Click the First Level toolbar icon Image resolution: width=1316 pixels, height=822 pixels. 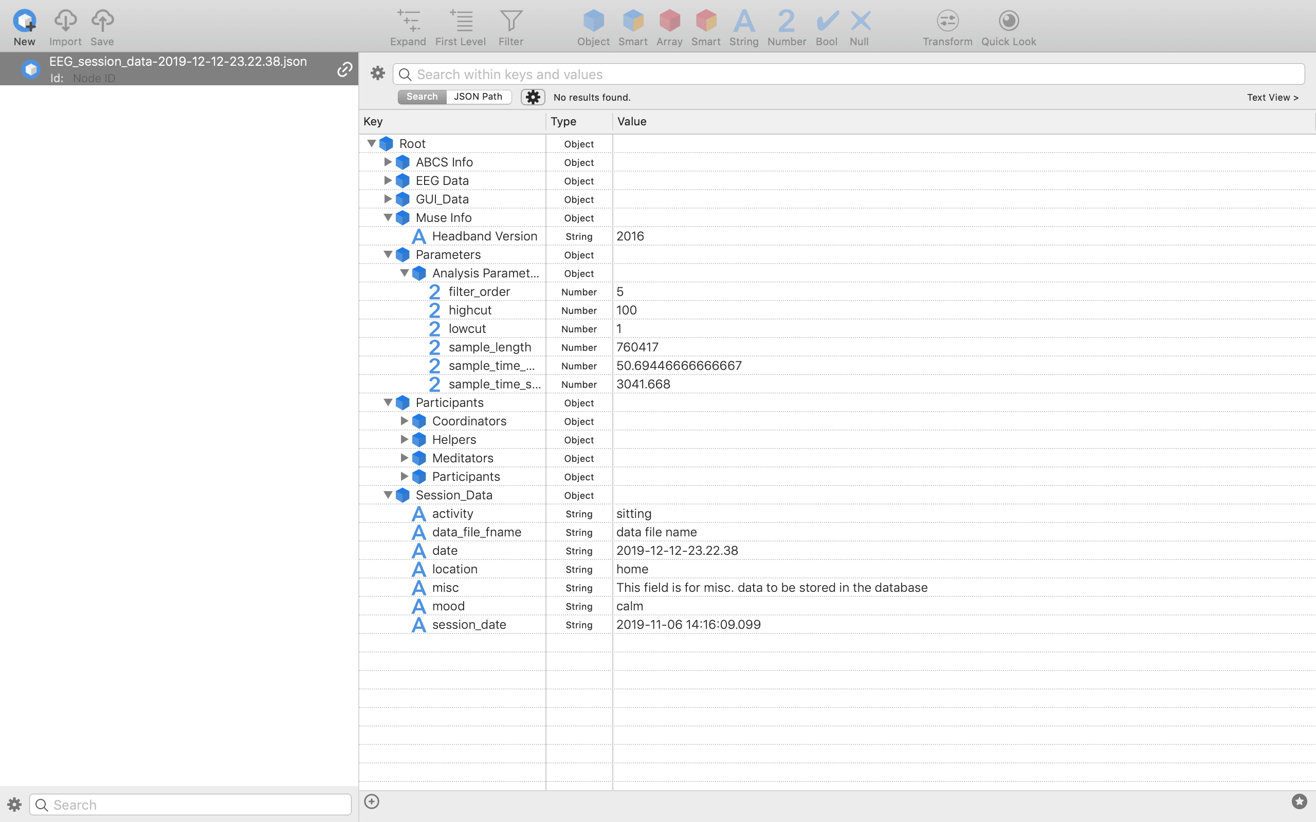coord(461,21)
